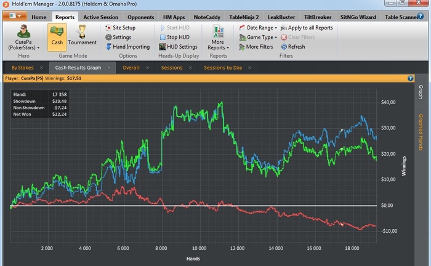Screen dimensions: 431x266
Task: Click the help icon in the ribbon corner
Action: coord(420,16)
